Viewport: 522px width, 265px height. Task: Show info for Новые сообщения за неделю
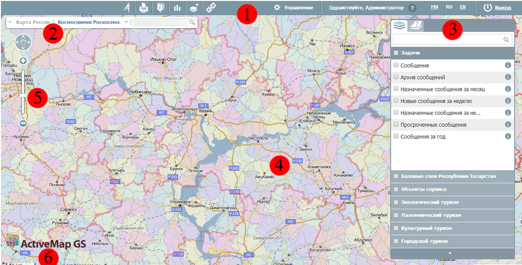(x=507, y=100)
